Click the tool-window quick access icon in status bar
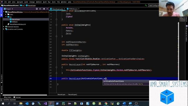 click(1, 100)
